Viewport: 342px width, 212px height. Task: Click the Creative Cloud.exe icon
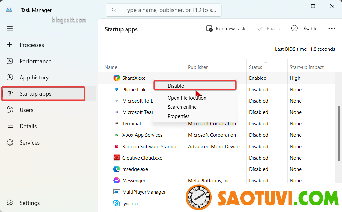[x=117, y=157]
